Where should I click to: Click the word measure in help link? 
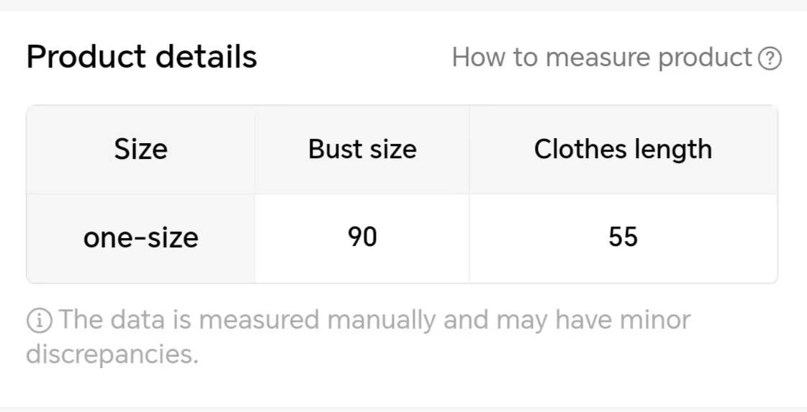coord(598,57)
